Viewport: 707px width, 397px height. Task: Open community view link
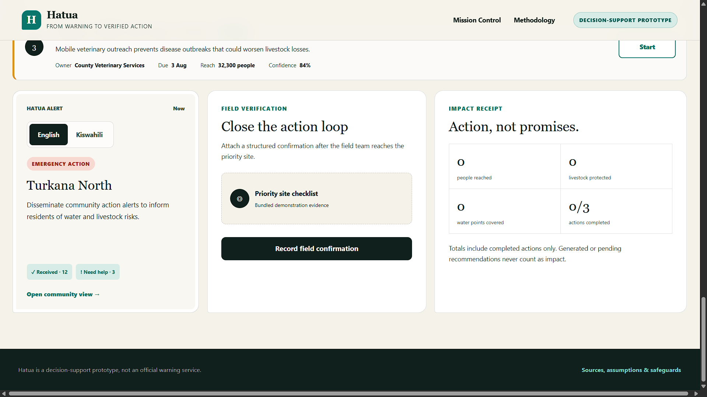pos(63,294)
